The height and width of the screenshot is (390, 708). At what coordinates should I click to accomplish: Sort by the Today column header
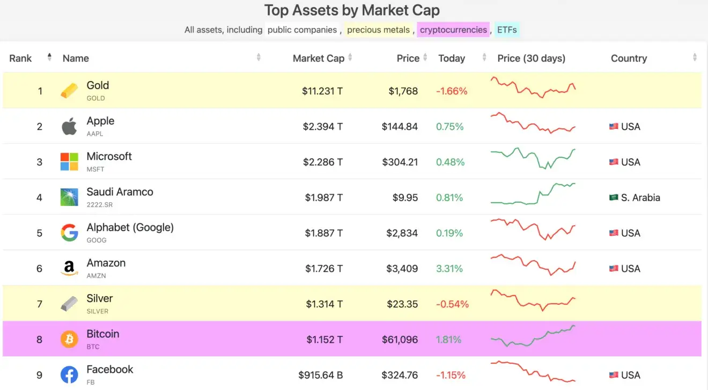click(452, 58)
